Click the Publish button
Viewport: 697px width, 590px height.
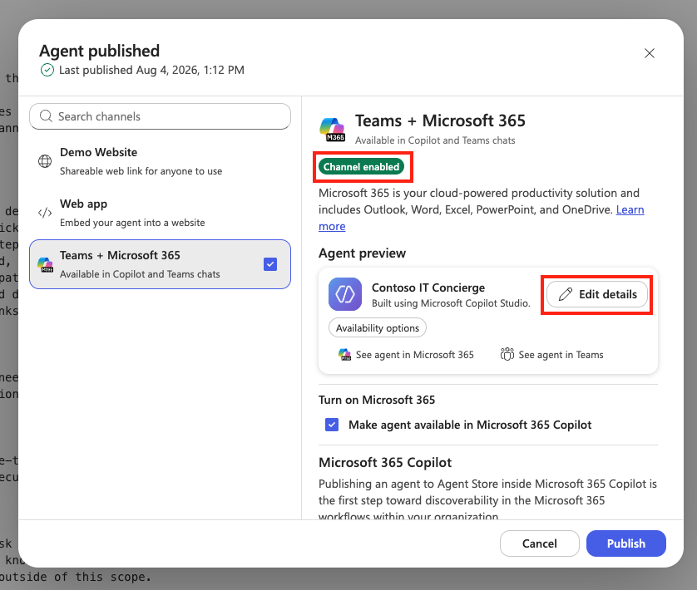pos(625,543)
